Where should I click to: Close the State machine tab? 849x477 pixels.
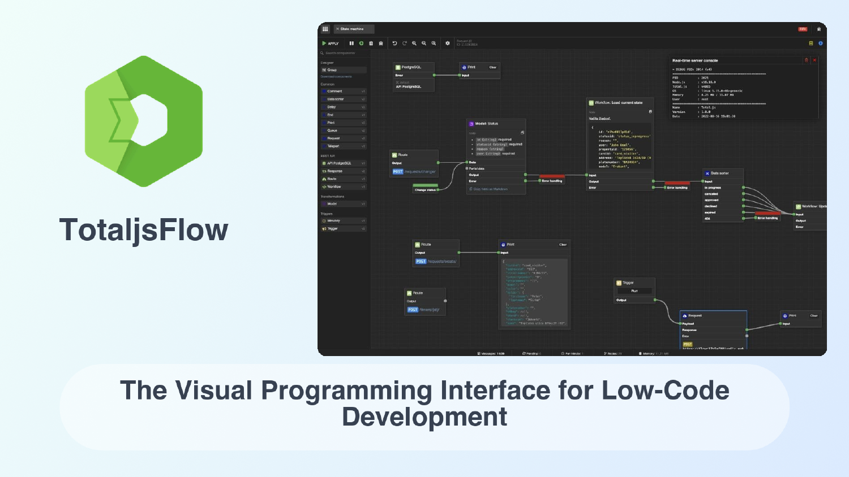(x=337, y=29)
